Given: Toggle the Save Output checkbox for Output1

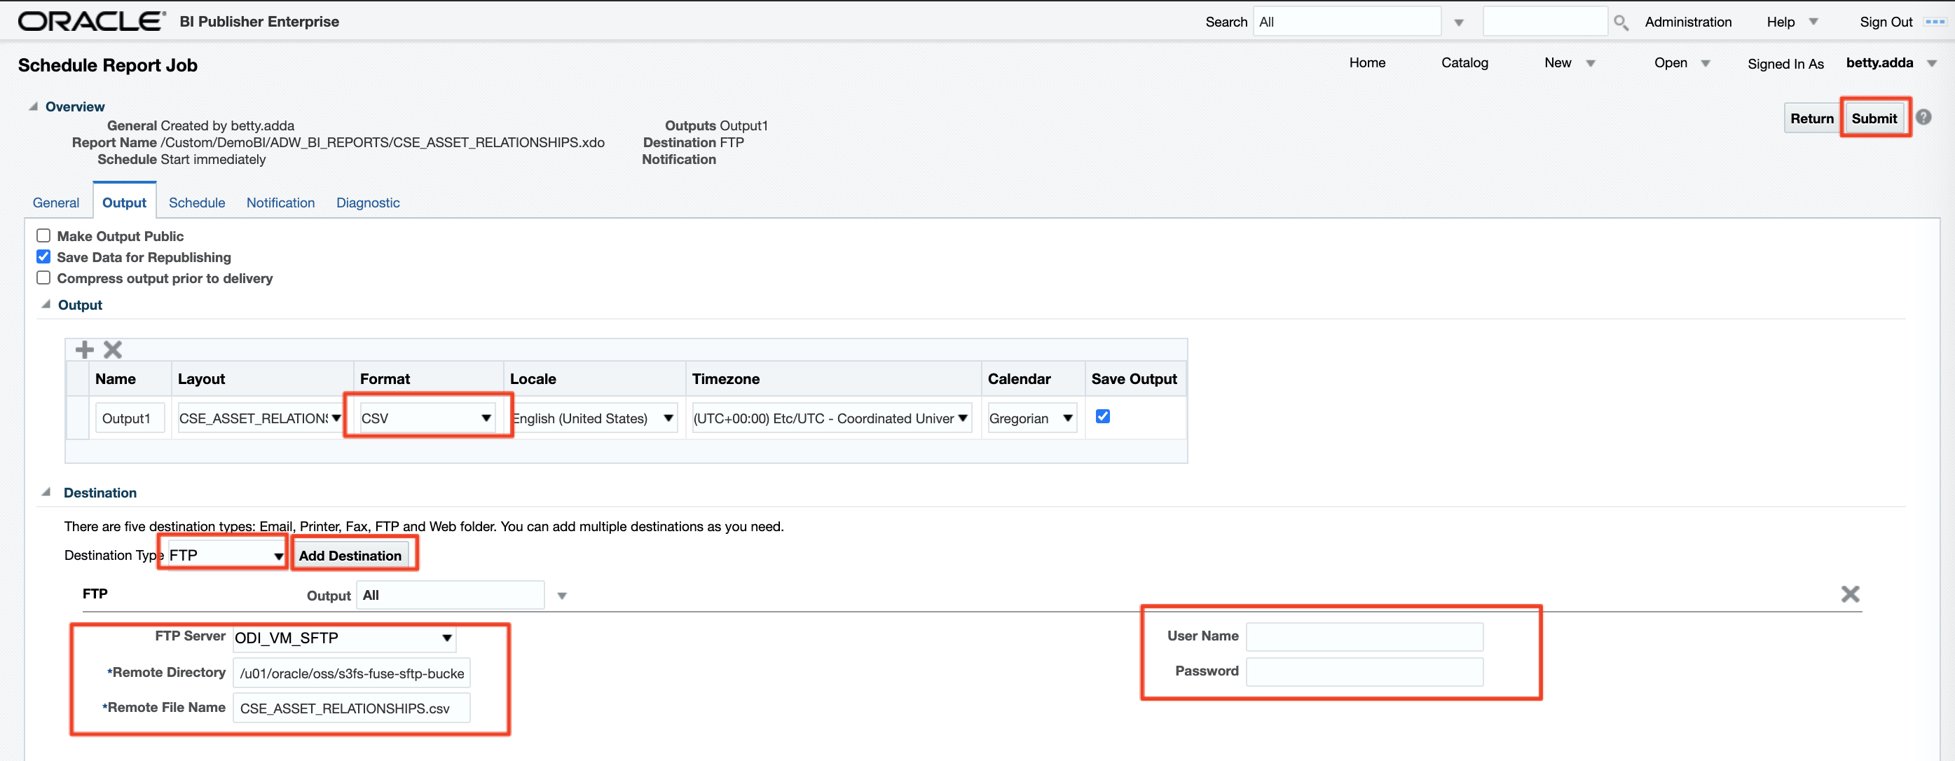Looking at the screenshot, I should [x=1103, y=416].
